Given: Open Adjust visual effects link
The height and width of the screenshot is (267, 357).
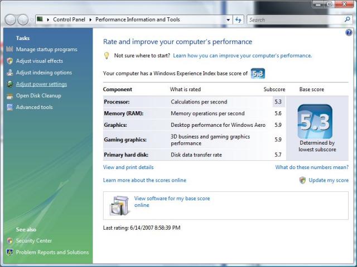Looking at the screenshot, I should pyautogui.click(x=40, y=61).
